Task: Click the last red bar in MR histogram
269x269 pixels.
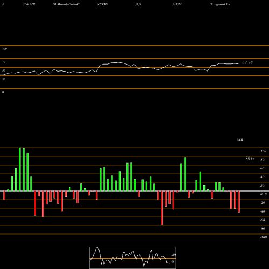Action: pyautogui.click(x=239, y=202)
